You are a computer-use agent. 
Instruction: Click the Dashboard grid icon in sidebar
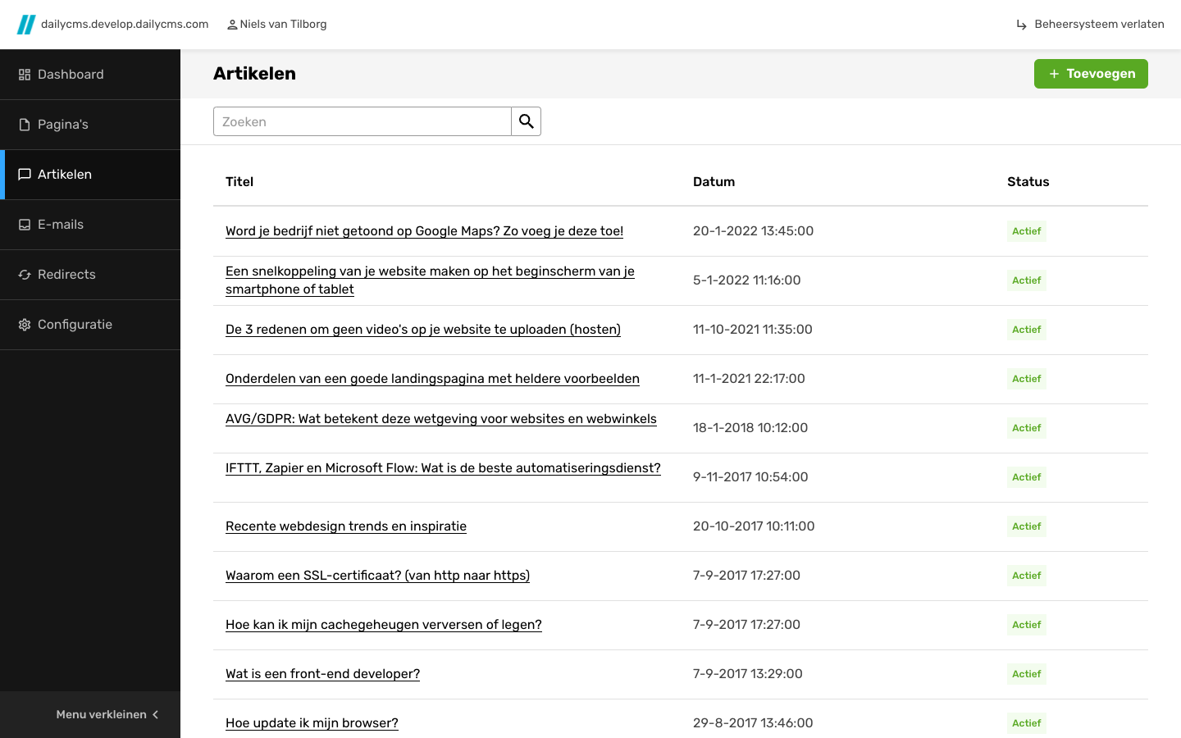(x=25, y=75)
